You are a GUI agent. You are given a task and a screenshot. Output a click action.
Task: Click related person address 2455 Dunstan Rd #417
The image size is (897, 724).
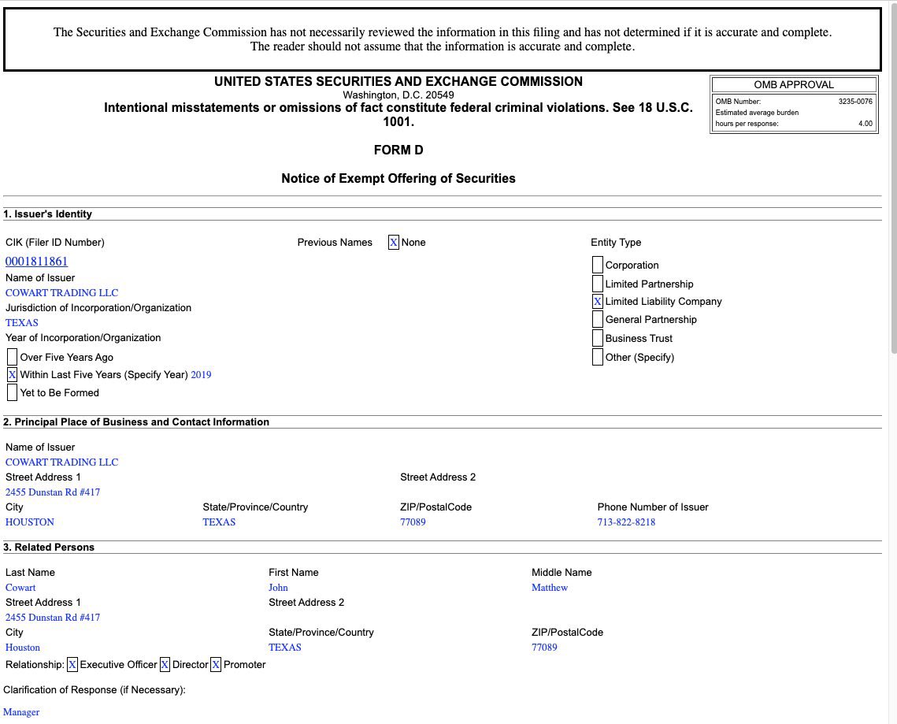53,618
